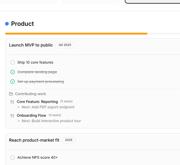Open the Reach product-market fit objective

34,140
